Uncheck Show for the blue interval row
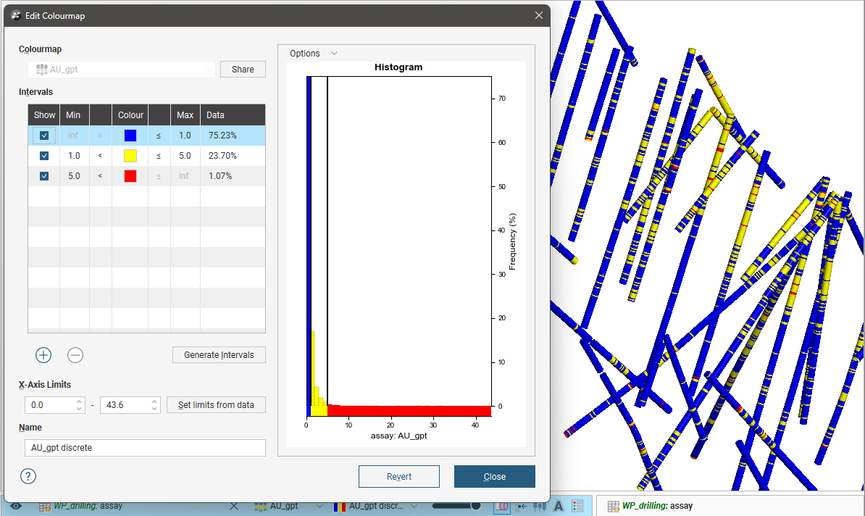This screenshot has width=865, height=516. point(44,136)
